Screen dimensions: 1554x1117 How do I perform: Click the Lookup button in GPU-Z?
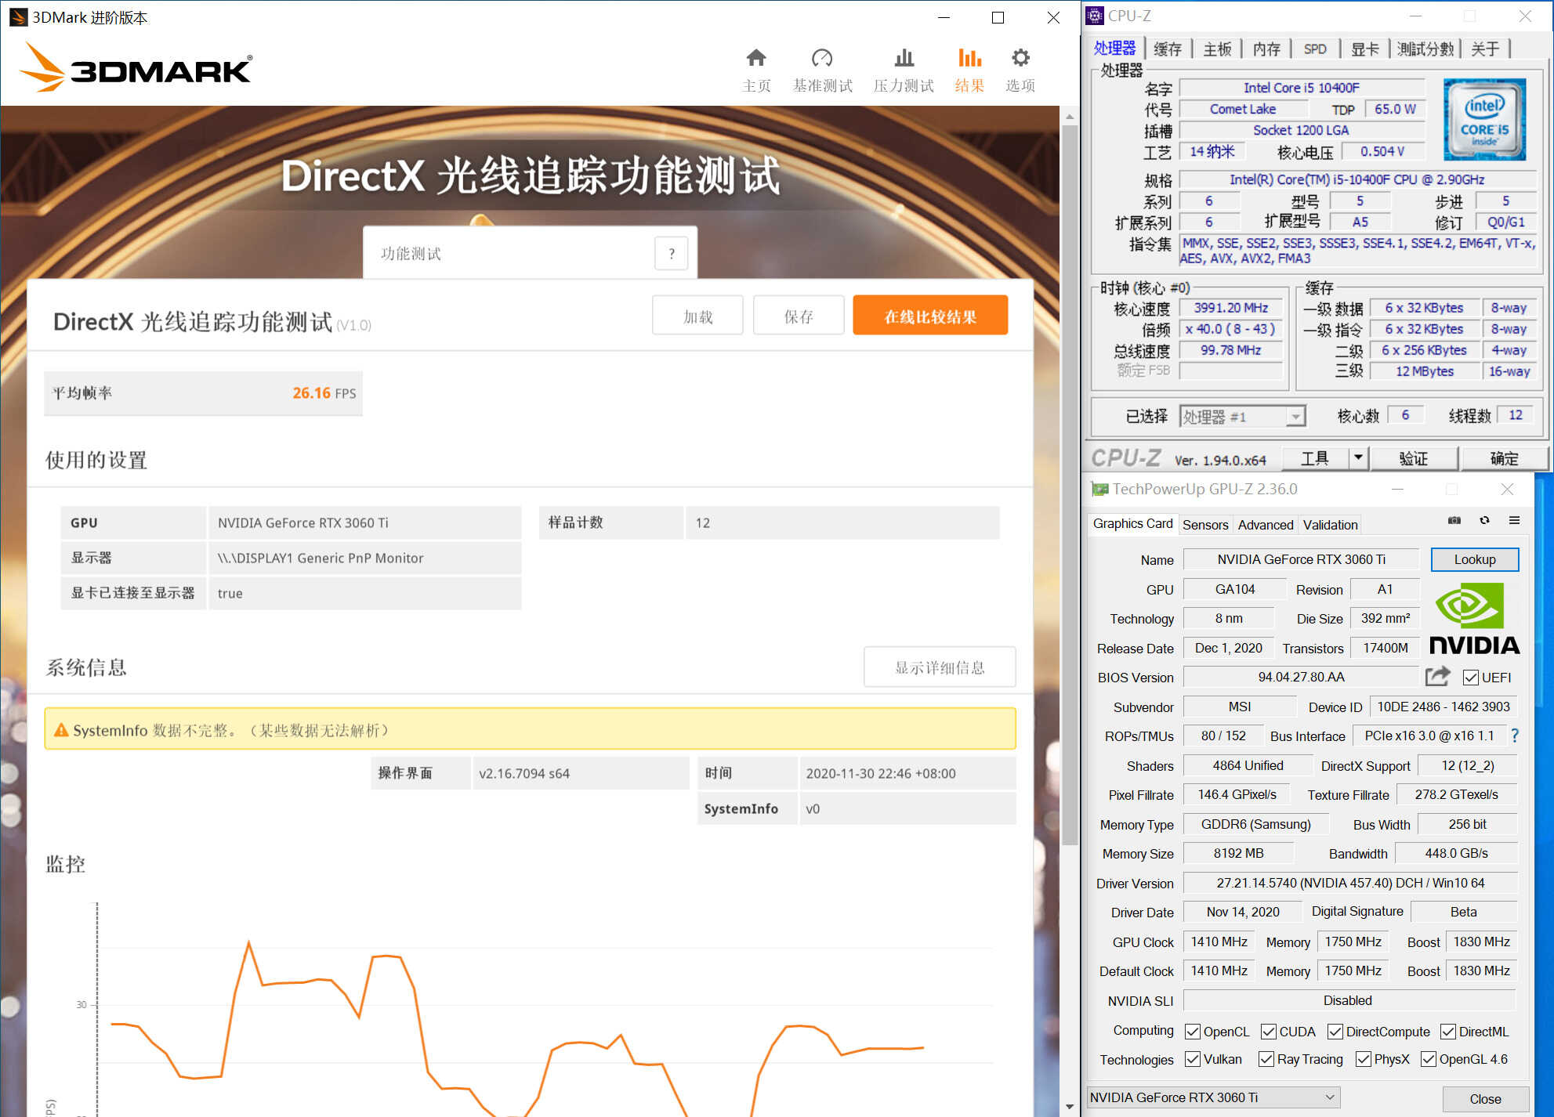tap(1475, 559)
